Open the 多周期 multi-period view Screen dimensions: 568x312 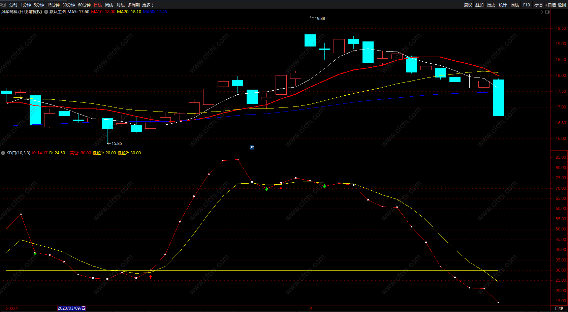point(134,5)
